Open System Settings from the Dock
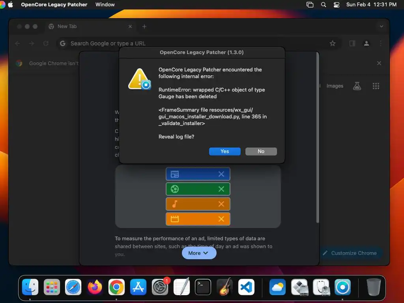 (160, 287)
